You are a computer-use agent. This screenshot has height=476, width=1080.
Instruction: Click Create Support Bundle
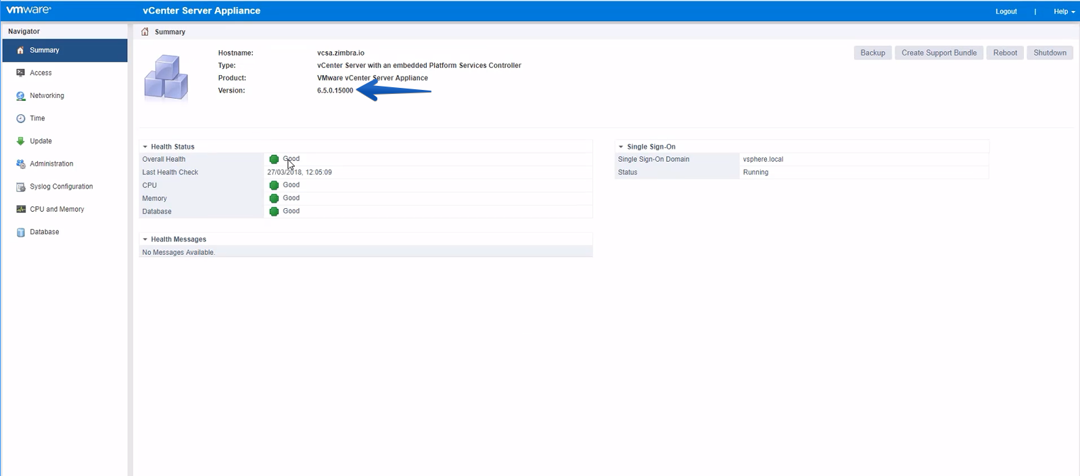coord(939,53)
